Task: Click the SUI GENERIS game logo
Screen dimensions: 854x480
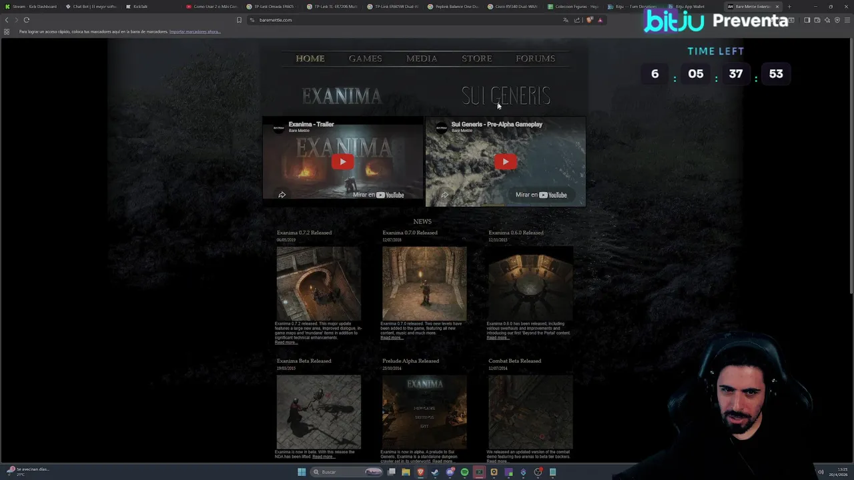Action: (506, 96)
